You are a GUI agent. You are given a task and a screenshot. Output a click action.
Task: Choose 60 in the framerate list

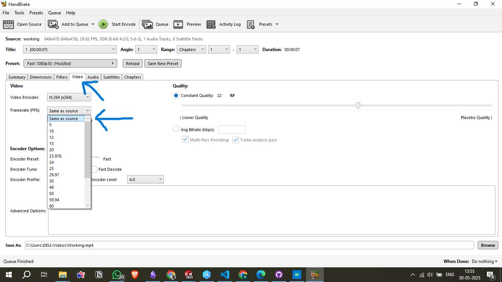click(x=66, y=206)
